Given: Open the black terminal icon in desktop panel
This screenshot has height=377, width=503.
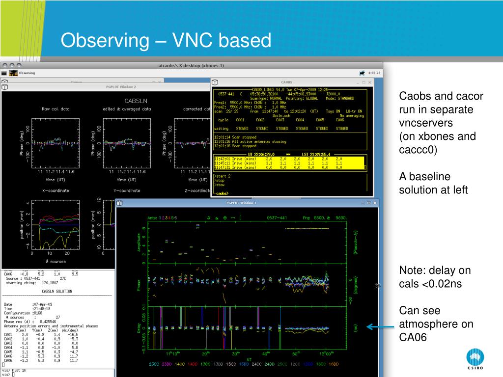Looking at the screenshot, I should pyautogui.click(x=4, y=73).
